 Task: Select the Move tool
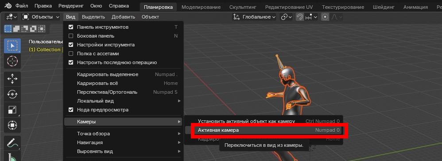(12, 79)
